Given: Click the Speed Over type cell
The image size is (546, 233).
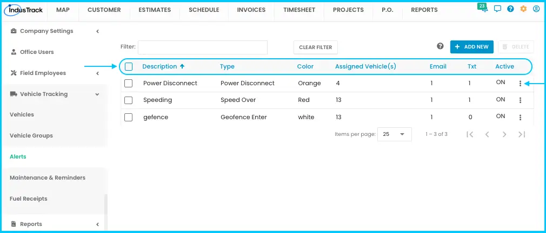Looking at the screenshot, I should (238, 100).
